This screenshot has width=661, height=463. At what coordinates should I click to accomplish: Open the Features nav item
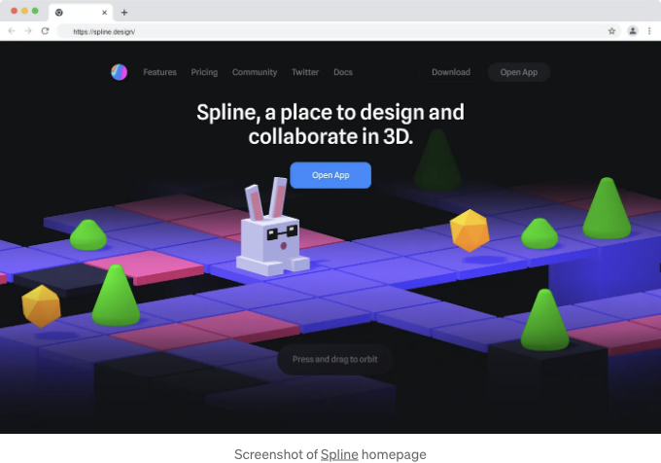[159, 72]
